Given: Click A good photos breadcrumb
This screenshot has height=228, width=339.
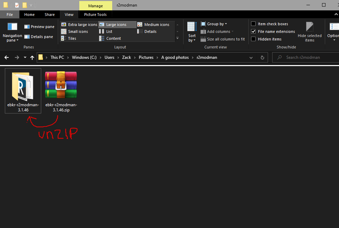Looking at the screenshot, I should [175, 57].
